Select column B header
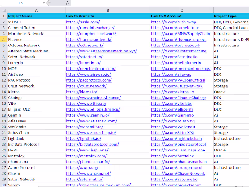 coord(108,10)
